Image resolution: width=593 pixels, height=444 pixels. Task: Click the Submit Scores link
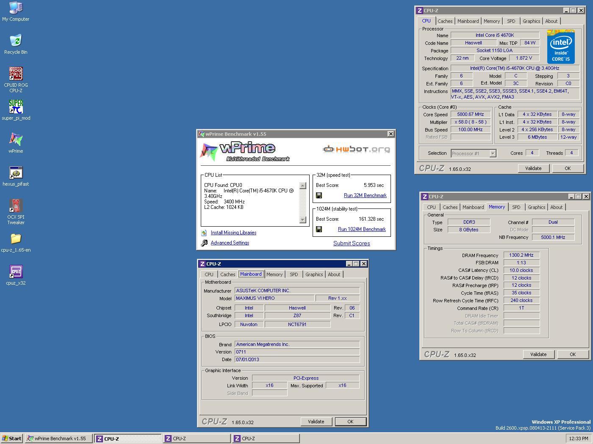352,243
